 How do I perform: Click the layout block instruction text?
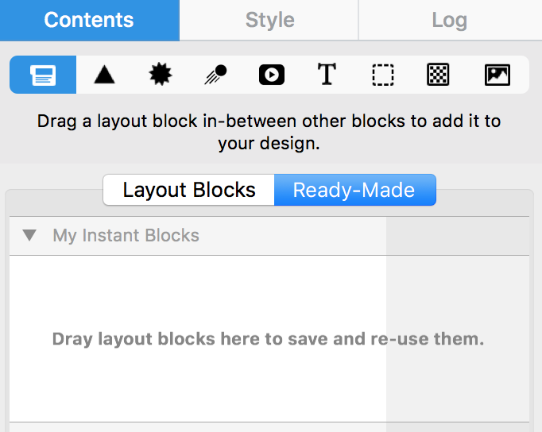[x=269, y=133]
